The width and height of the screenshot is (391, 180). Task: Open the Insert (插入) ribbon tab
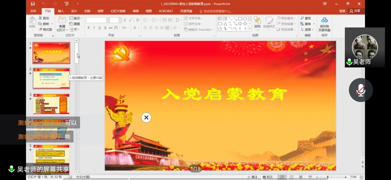click(x=61, y=11)
